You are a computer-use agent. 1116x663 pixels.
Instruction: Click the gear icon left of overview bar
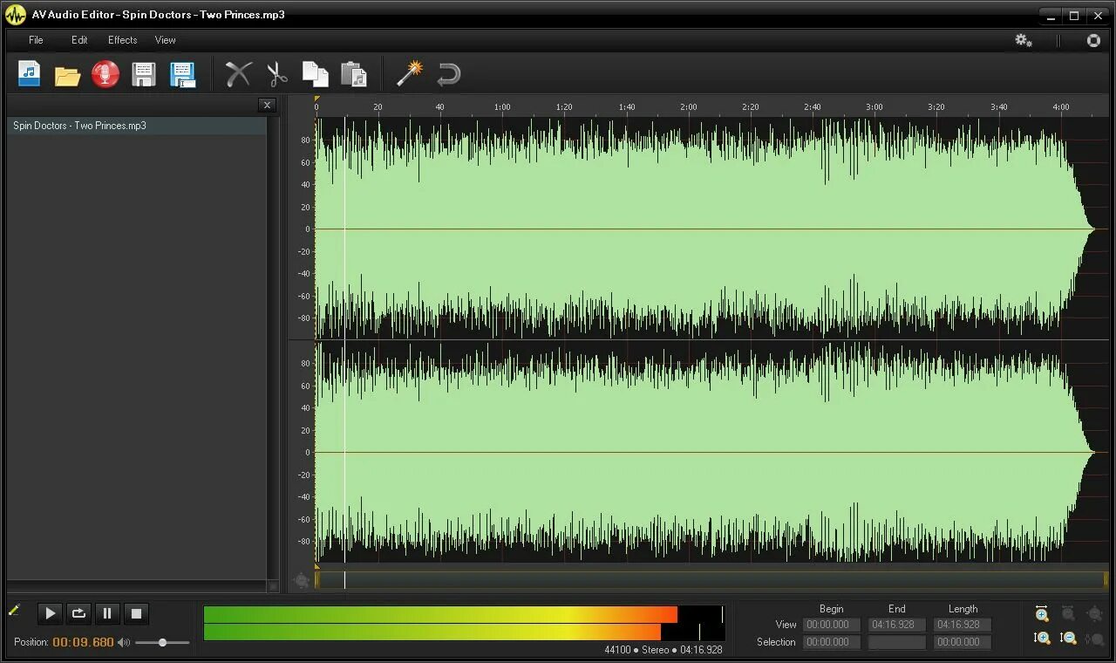302,580
